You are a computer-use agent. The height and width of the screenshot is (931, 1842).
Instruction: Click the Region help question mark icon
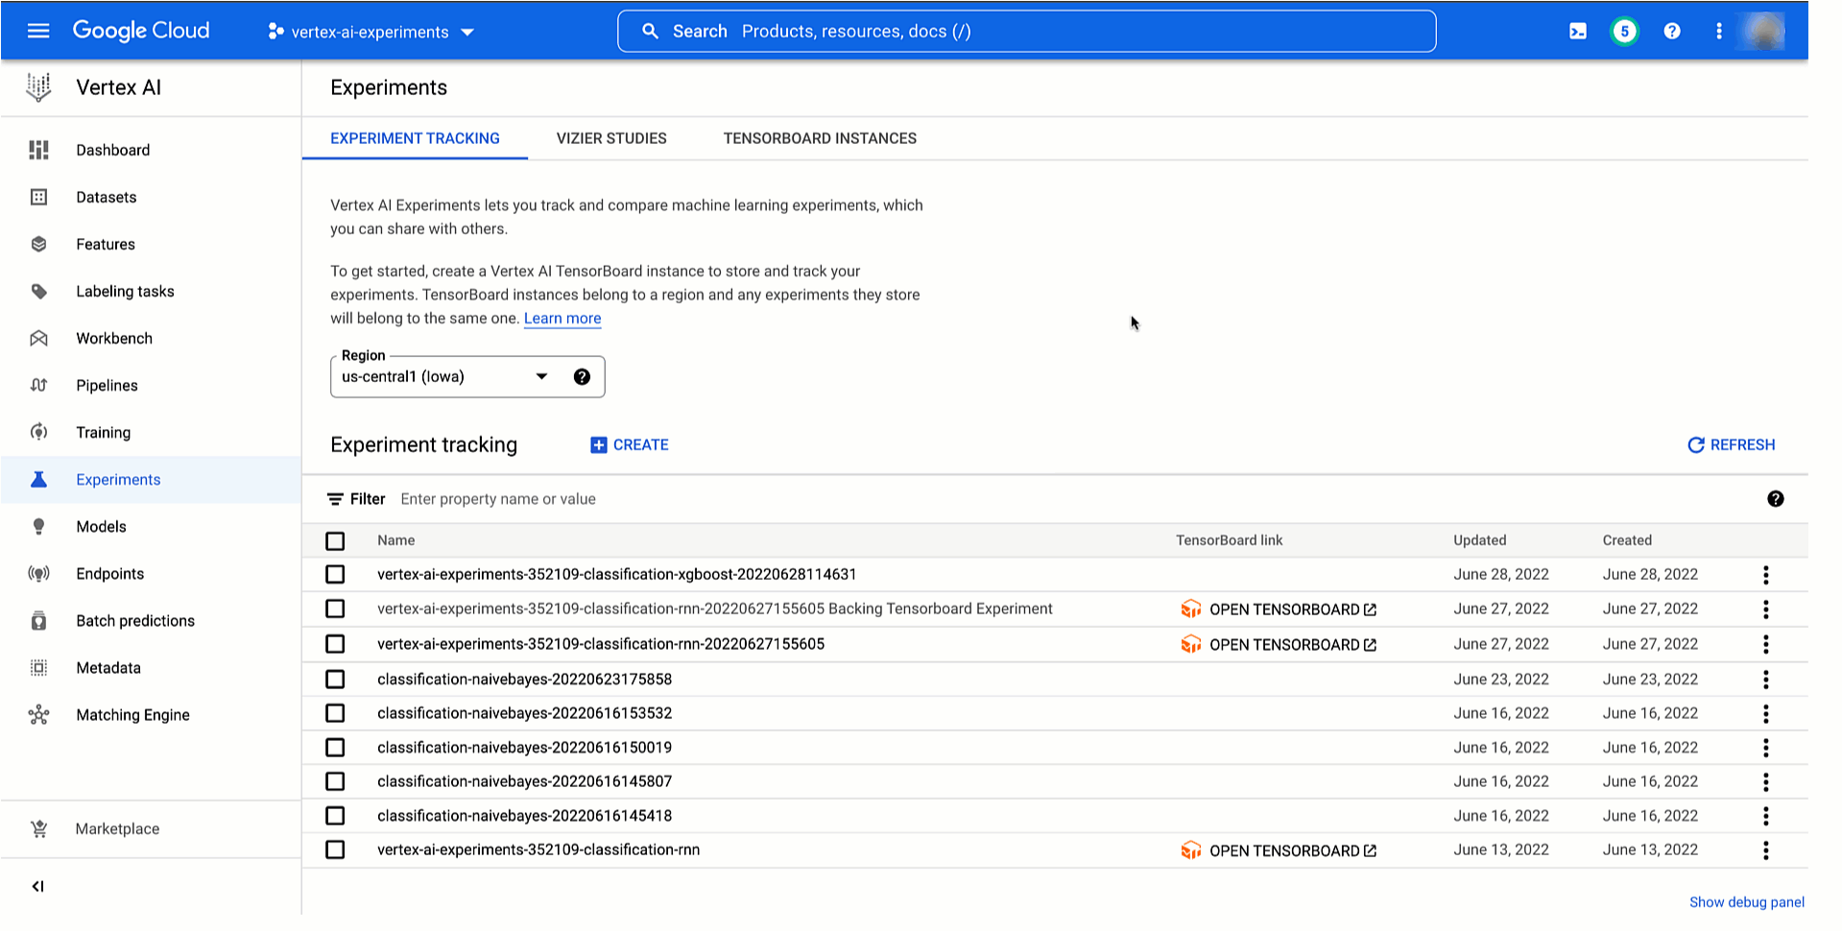coord(582,376)
